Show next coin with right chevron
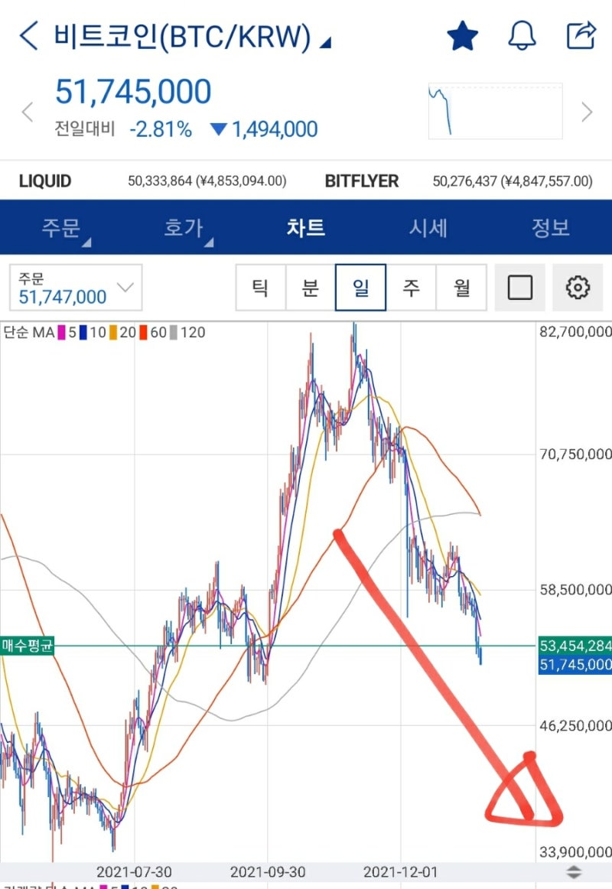The image size is (612, 889). [587, 112]
